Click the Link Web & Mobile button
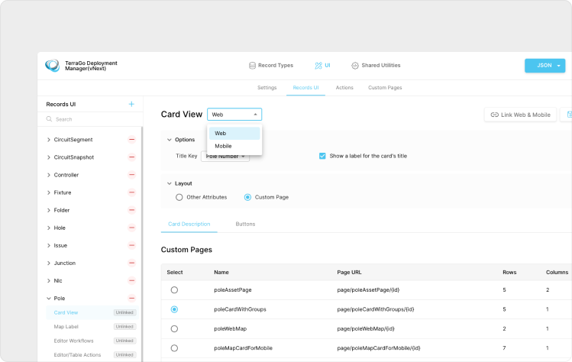The image size is (572, 362). [x=520, y=115]
